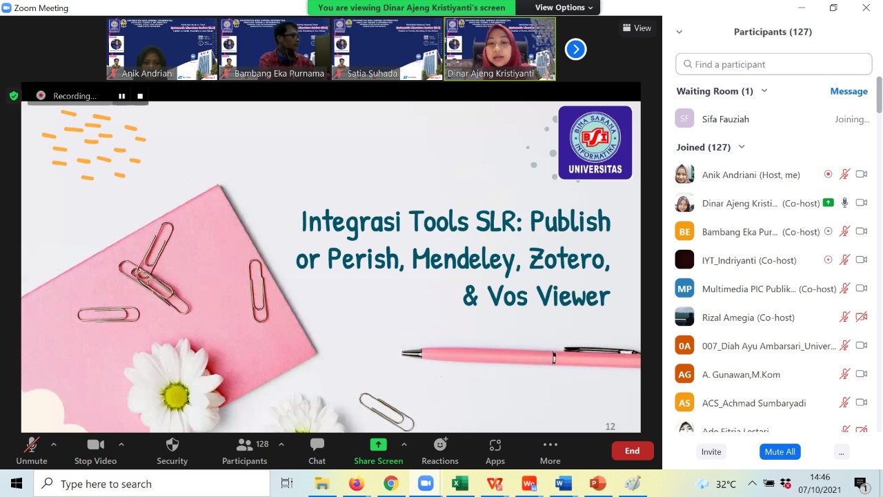Click the 32°C weather widget

coord(717,484)
